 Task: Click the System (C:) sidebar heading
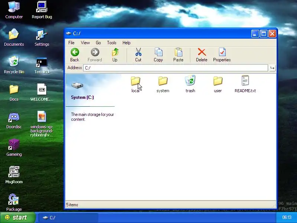pyautogui.click(x=82, y=97)
